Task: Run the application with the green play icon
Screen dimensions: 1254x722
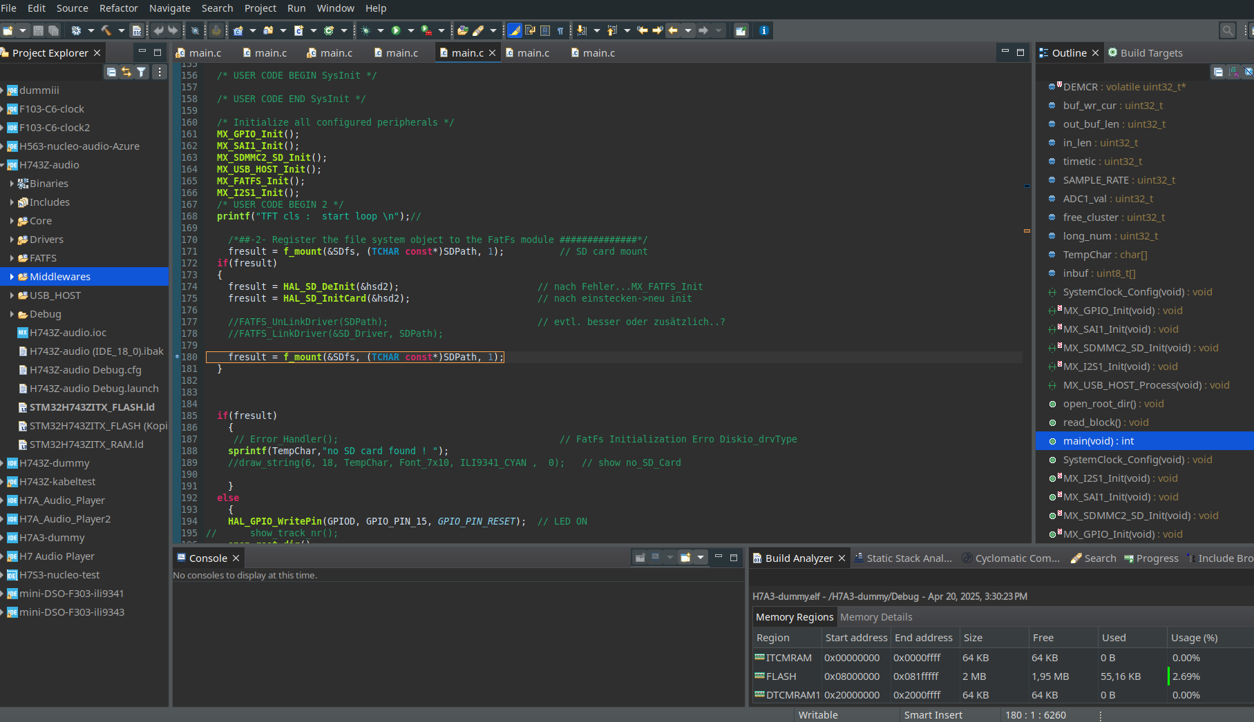Action: [396, 30]
